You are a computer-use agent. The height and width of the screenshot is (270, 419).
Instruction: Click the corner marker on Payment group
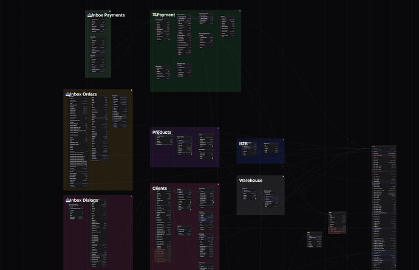point(240,11)
